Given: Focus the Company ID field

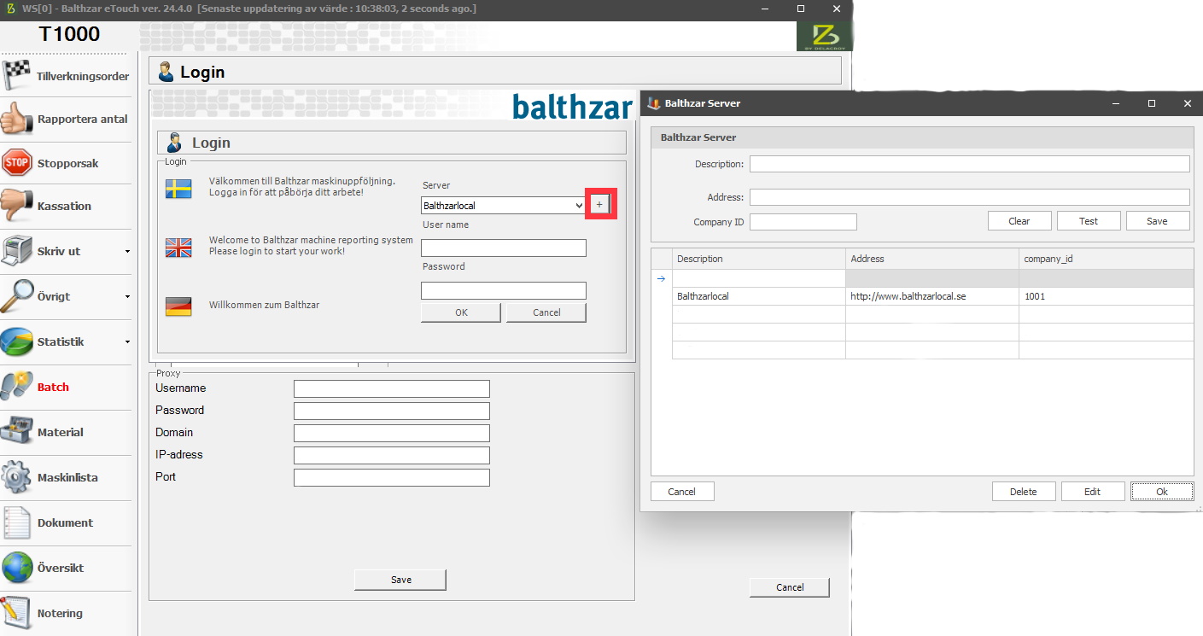Looking at the screenshot, I should 803,222.
